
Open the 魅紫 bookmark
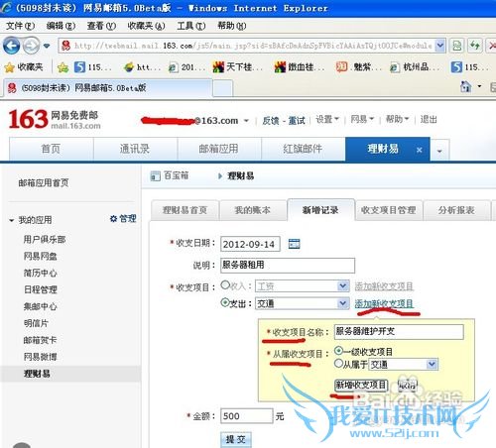pos(358,67)
